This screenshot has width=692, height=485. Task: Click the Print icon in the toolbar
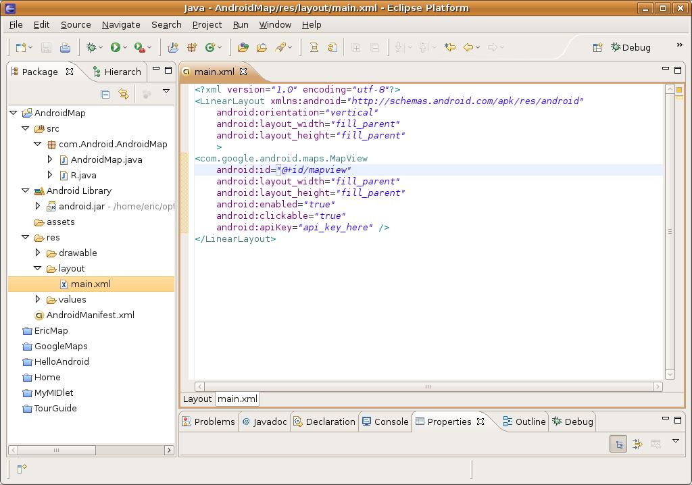65,47
